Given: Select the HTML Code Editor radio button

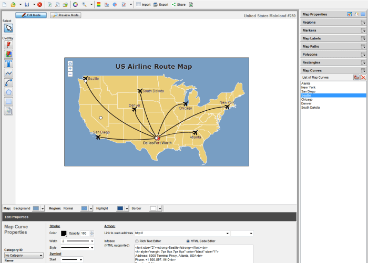Looking at the screenshot, I should 188,241.
